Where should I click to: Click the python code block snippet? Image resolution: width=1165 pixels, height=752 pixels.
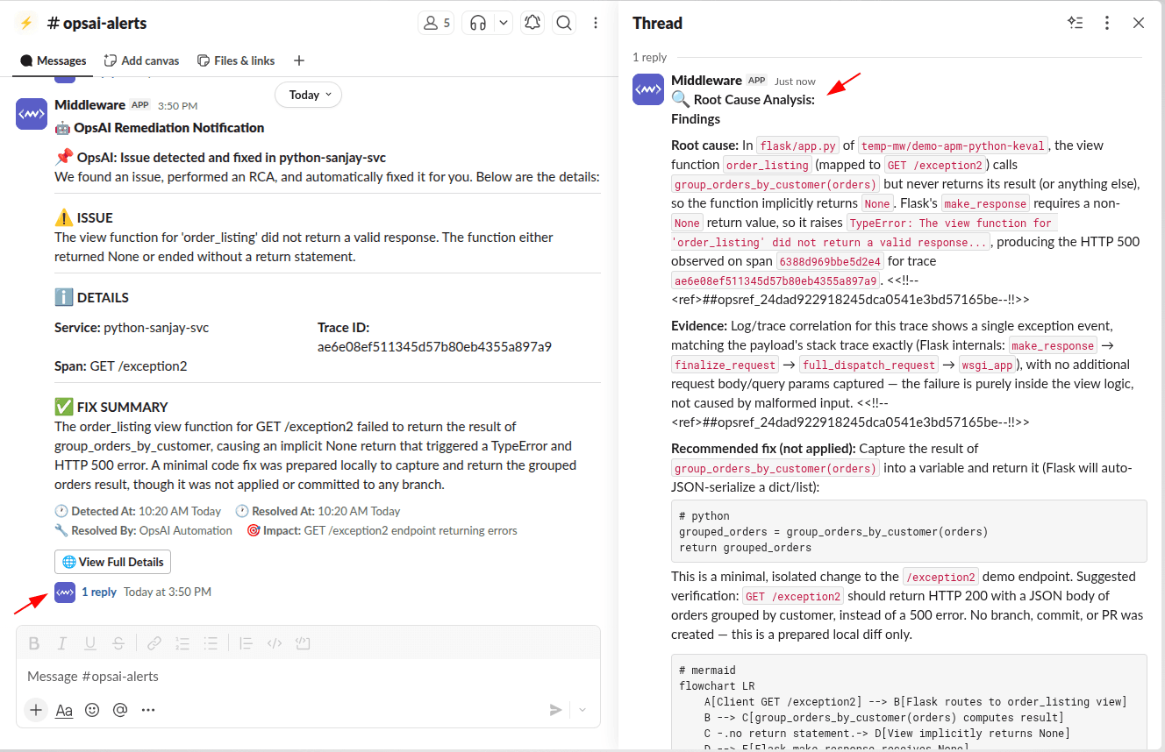909,531
